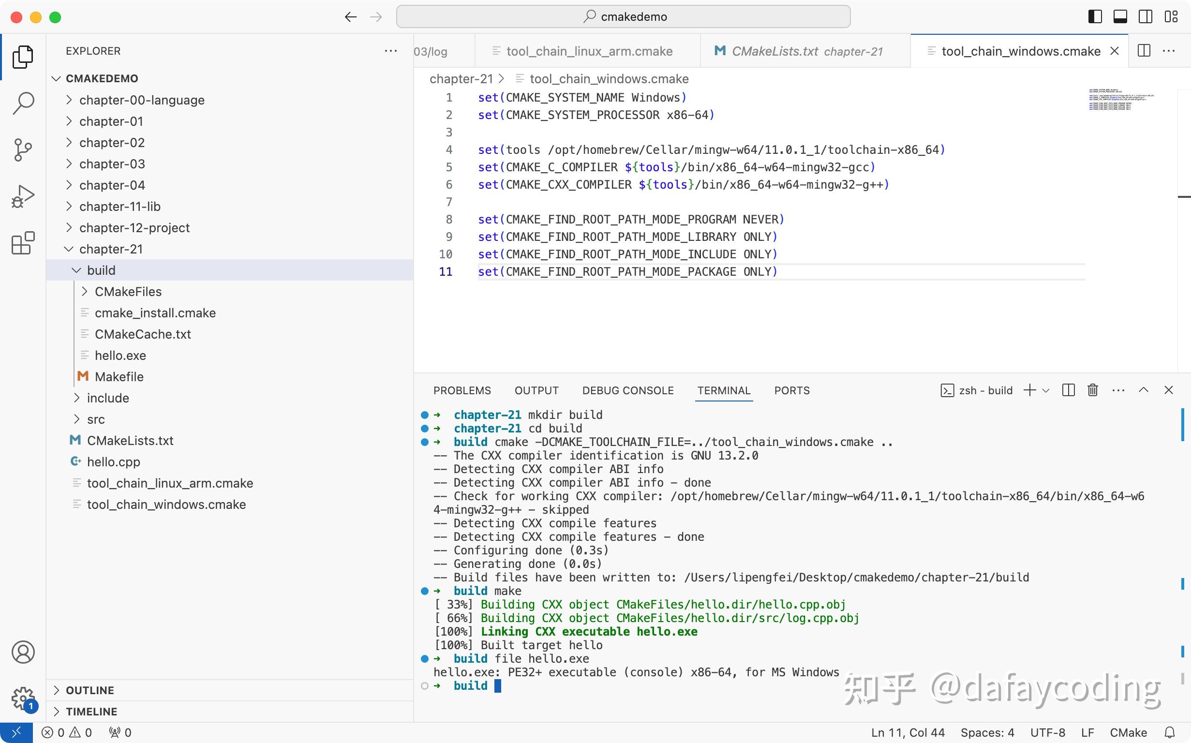This screenshot has width=1191, height=743.
Task: Toggle the bottom panel visibility
Action: [x=1120, y=16]
